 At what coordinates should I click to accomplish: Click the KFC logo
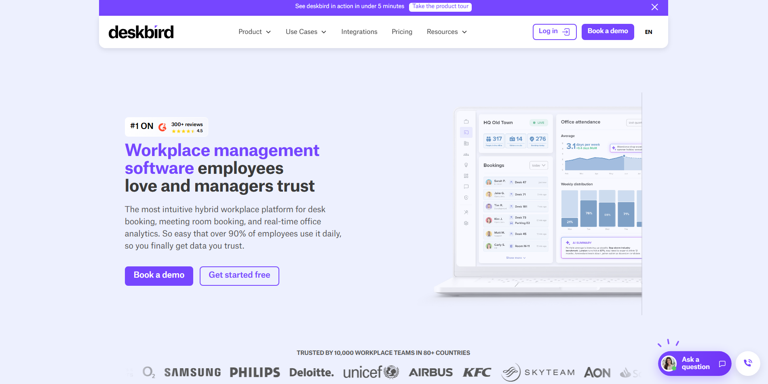[x=477, y=372]
